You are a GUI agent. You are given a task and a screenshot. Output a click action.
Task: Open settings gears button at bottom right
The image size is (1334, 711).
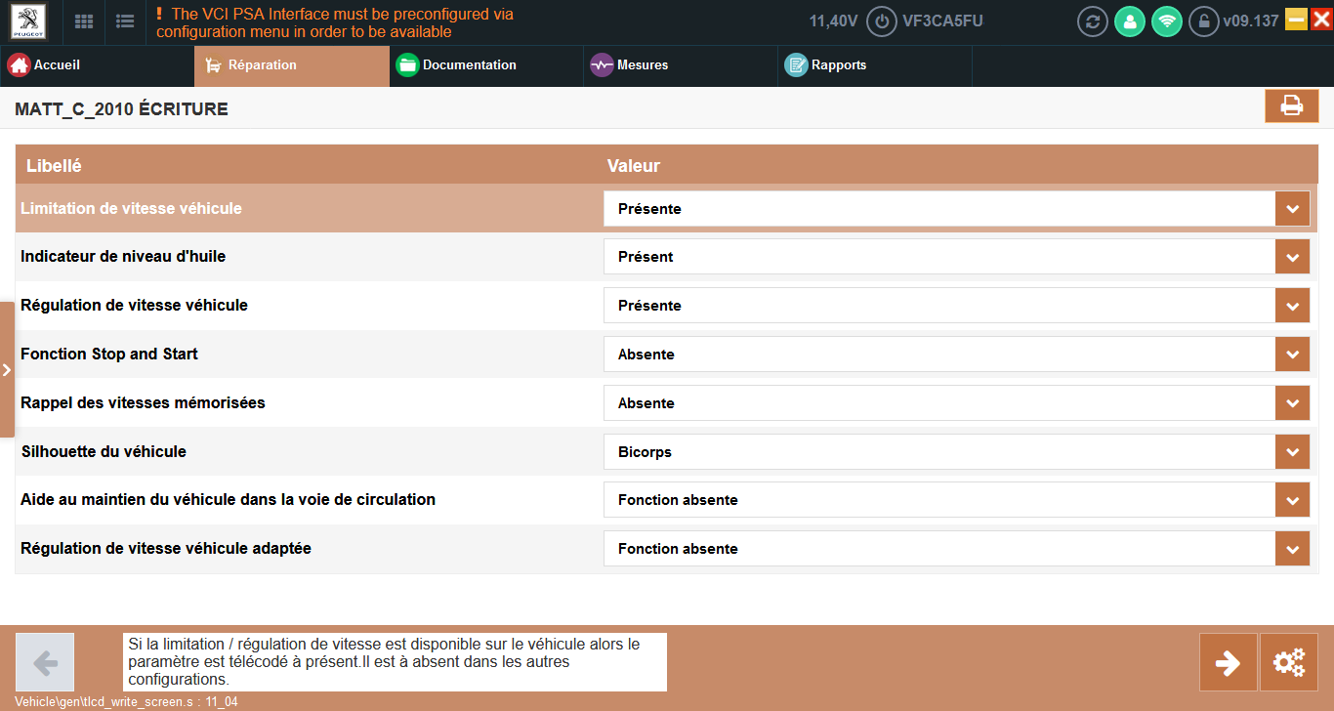(x=1289, y=663)
